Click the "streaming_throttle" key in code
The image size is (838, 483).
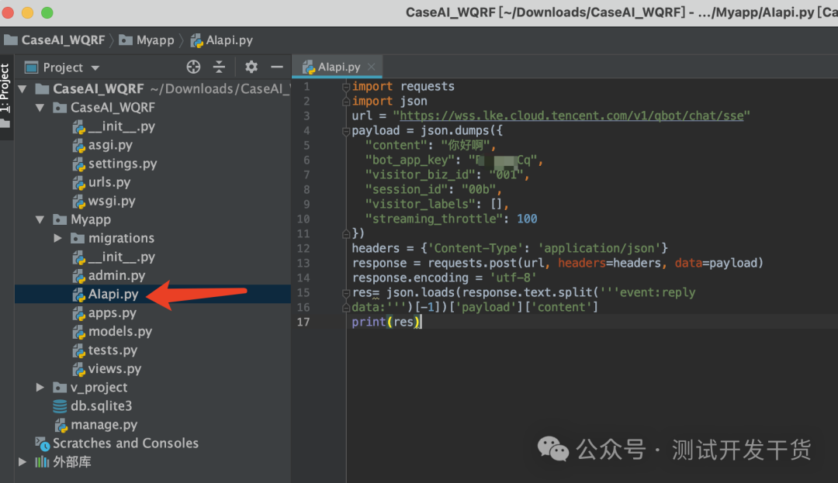435,219
